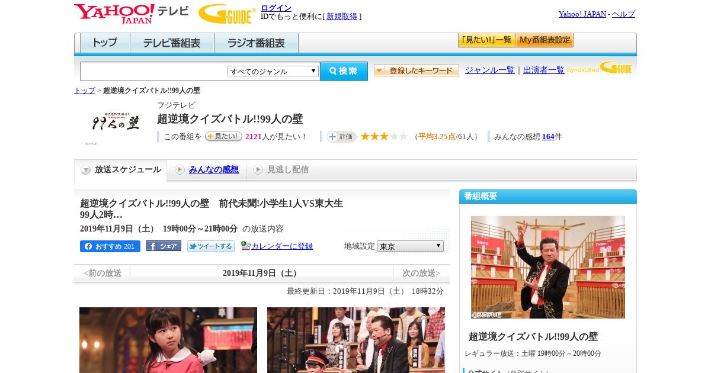Click the ログイン link
The width and height of the screenshot is (711, 373).
coord(276,8)
